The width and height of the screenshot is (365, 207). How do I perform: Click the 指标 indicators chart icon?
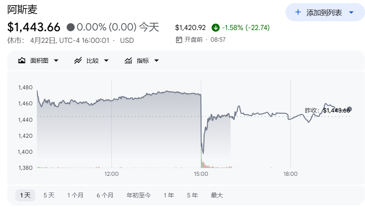pyautogui.click(x=128, y=60)
